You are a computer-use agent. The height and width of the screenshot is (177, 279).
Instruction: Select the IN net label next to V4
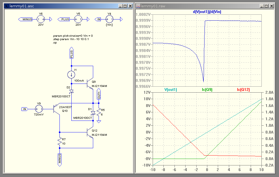coord(98,19)
